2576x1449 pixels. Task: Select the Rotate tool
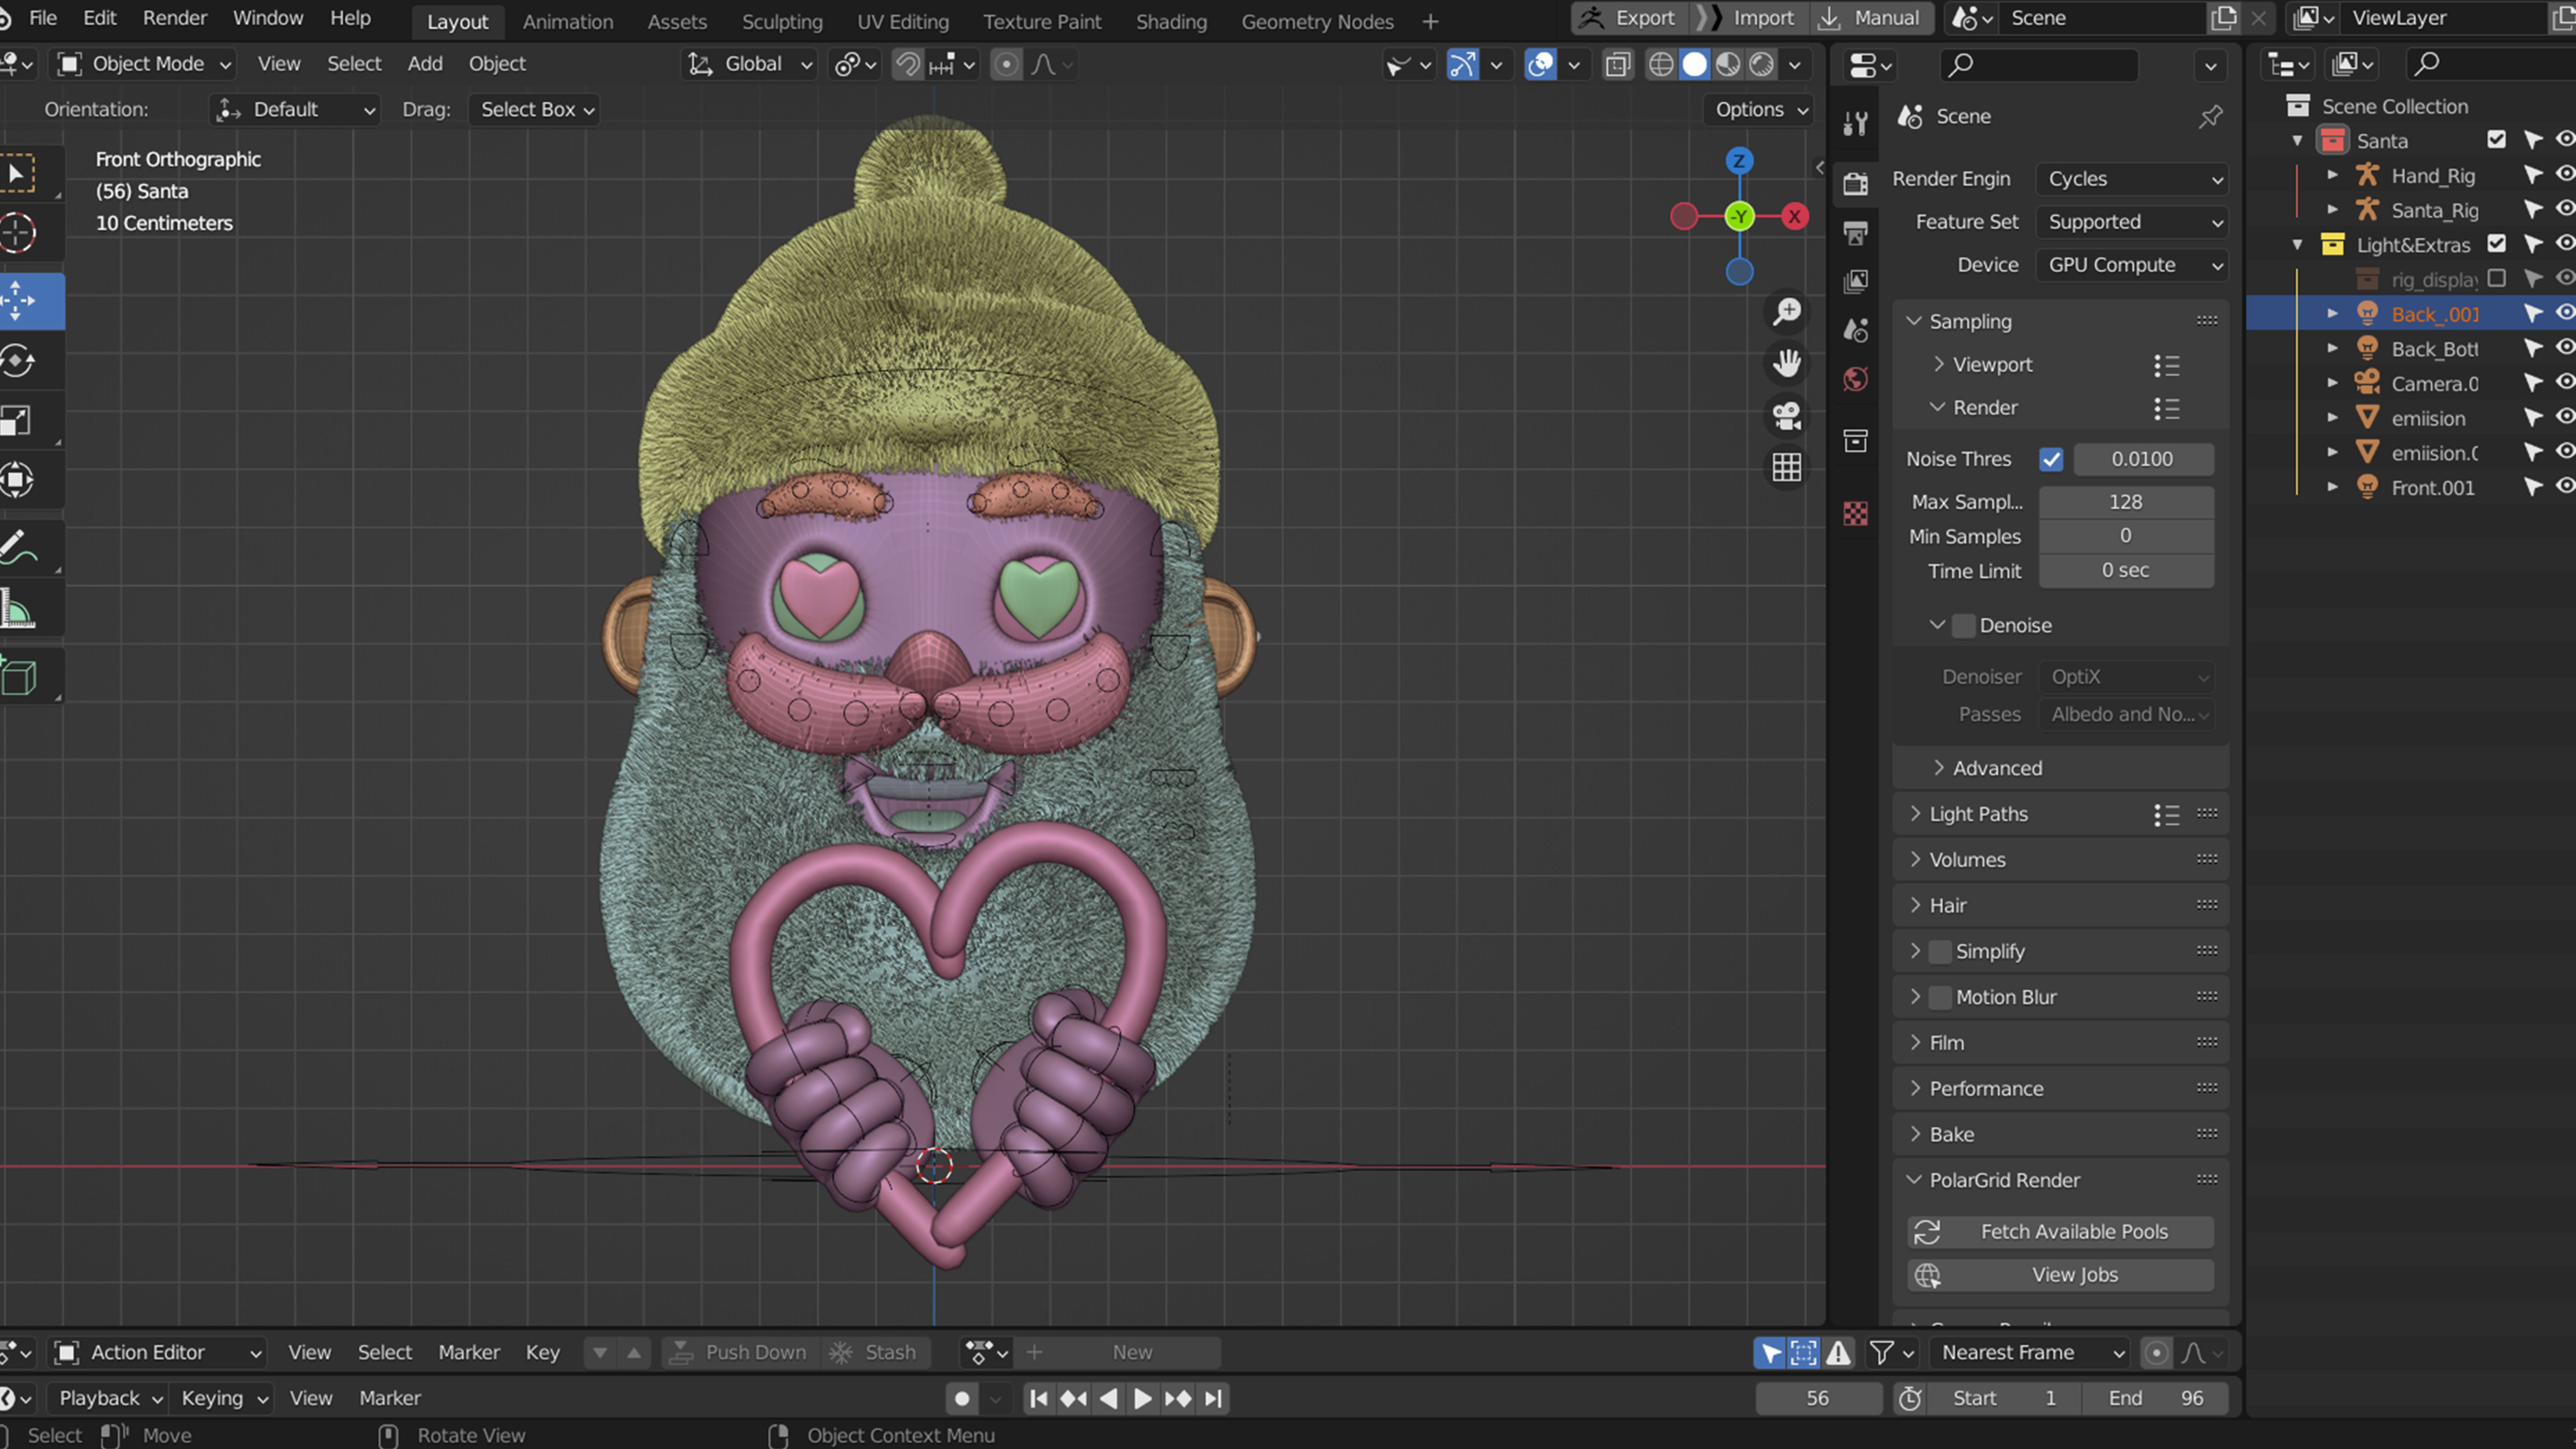(18, 361)
